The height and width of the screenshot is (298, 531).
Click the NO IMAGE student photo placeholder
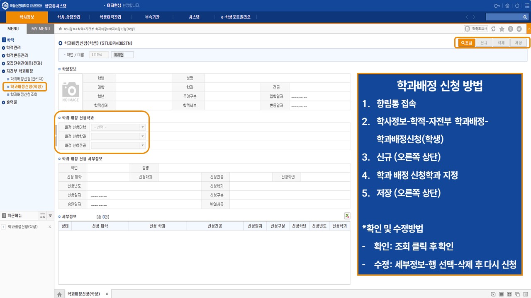coord(71,91)
